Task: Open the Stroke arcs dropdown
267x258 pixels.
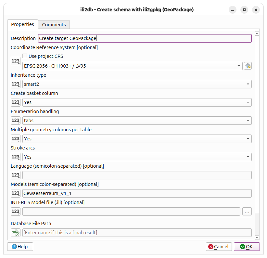Action: click(x=137, y=157)
